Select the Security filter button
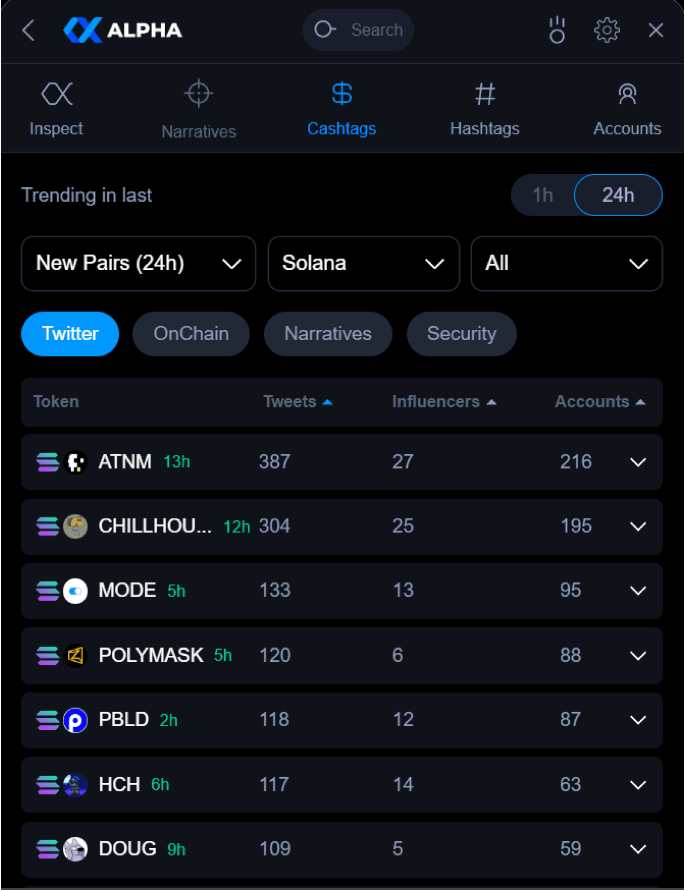The image size is (685, 890). (461, 334)
